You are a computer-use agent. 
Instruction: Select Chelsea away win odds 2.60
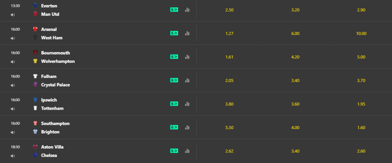[x=361, y=151]
